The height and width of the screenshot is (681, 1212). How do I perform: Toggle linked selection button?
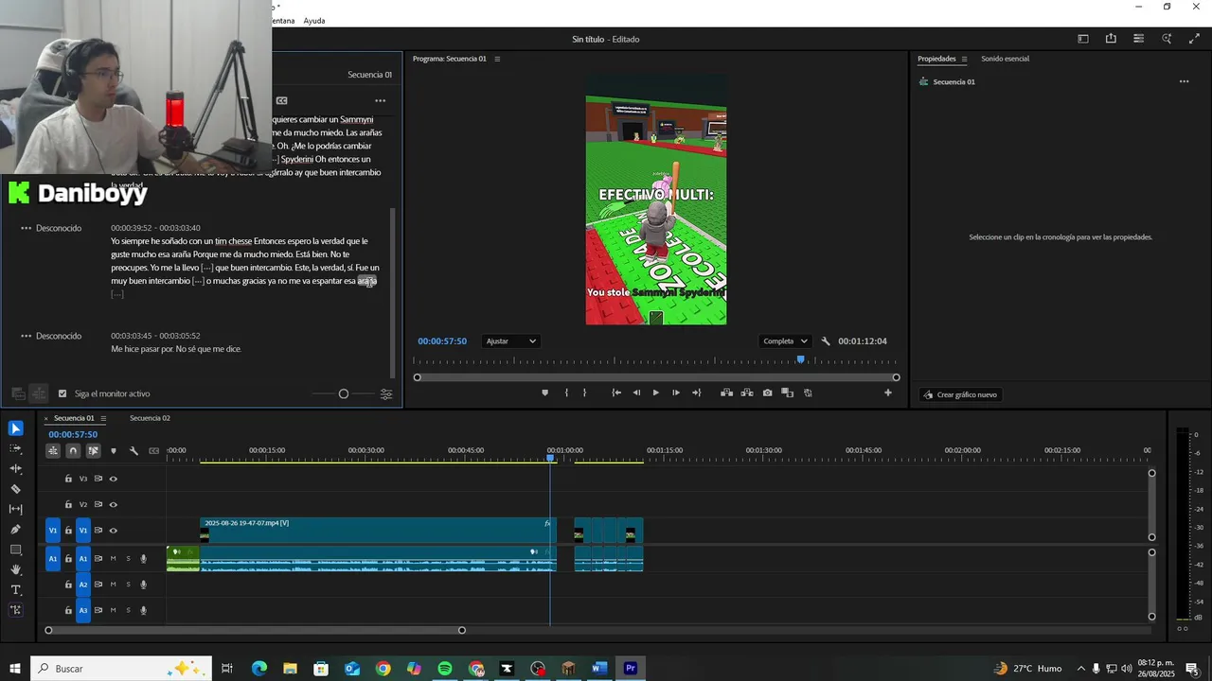tap(93, 451)
